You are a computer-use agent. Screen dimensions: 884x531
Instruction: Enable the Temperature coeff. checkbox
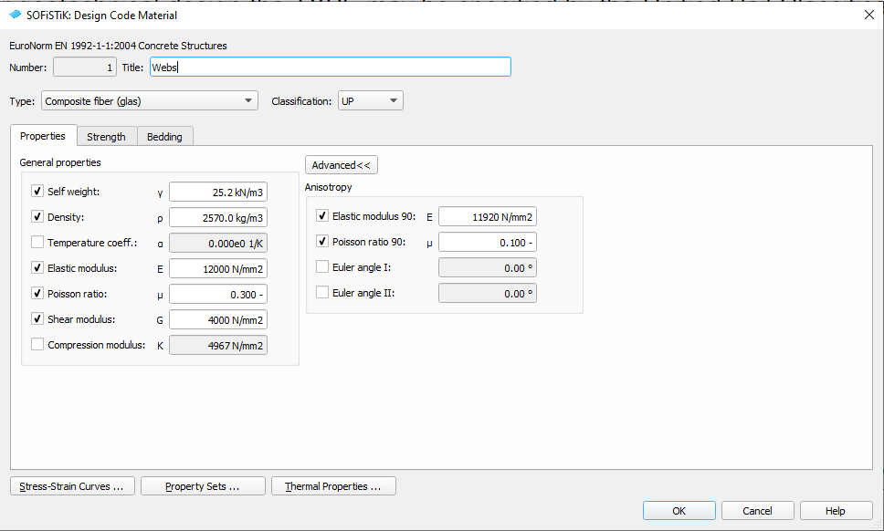pyautogui.click(x=37, y=242)
